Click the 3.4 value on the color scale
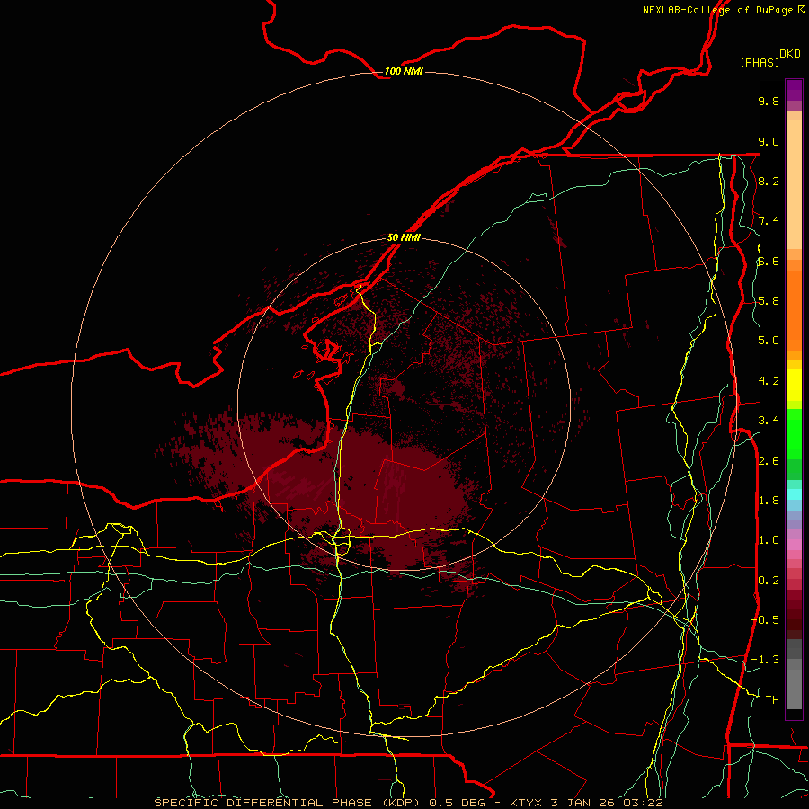 (x=769, y=420)
